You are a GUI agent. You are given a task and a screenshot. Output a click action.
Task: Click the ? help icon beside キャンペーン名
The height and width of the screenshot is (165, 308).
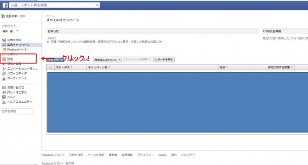tap(109, 67)
